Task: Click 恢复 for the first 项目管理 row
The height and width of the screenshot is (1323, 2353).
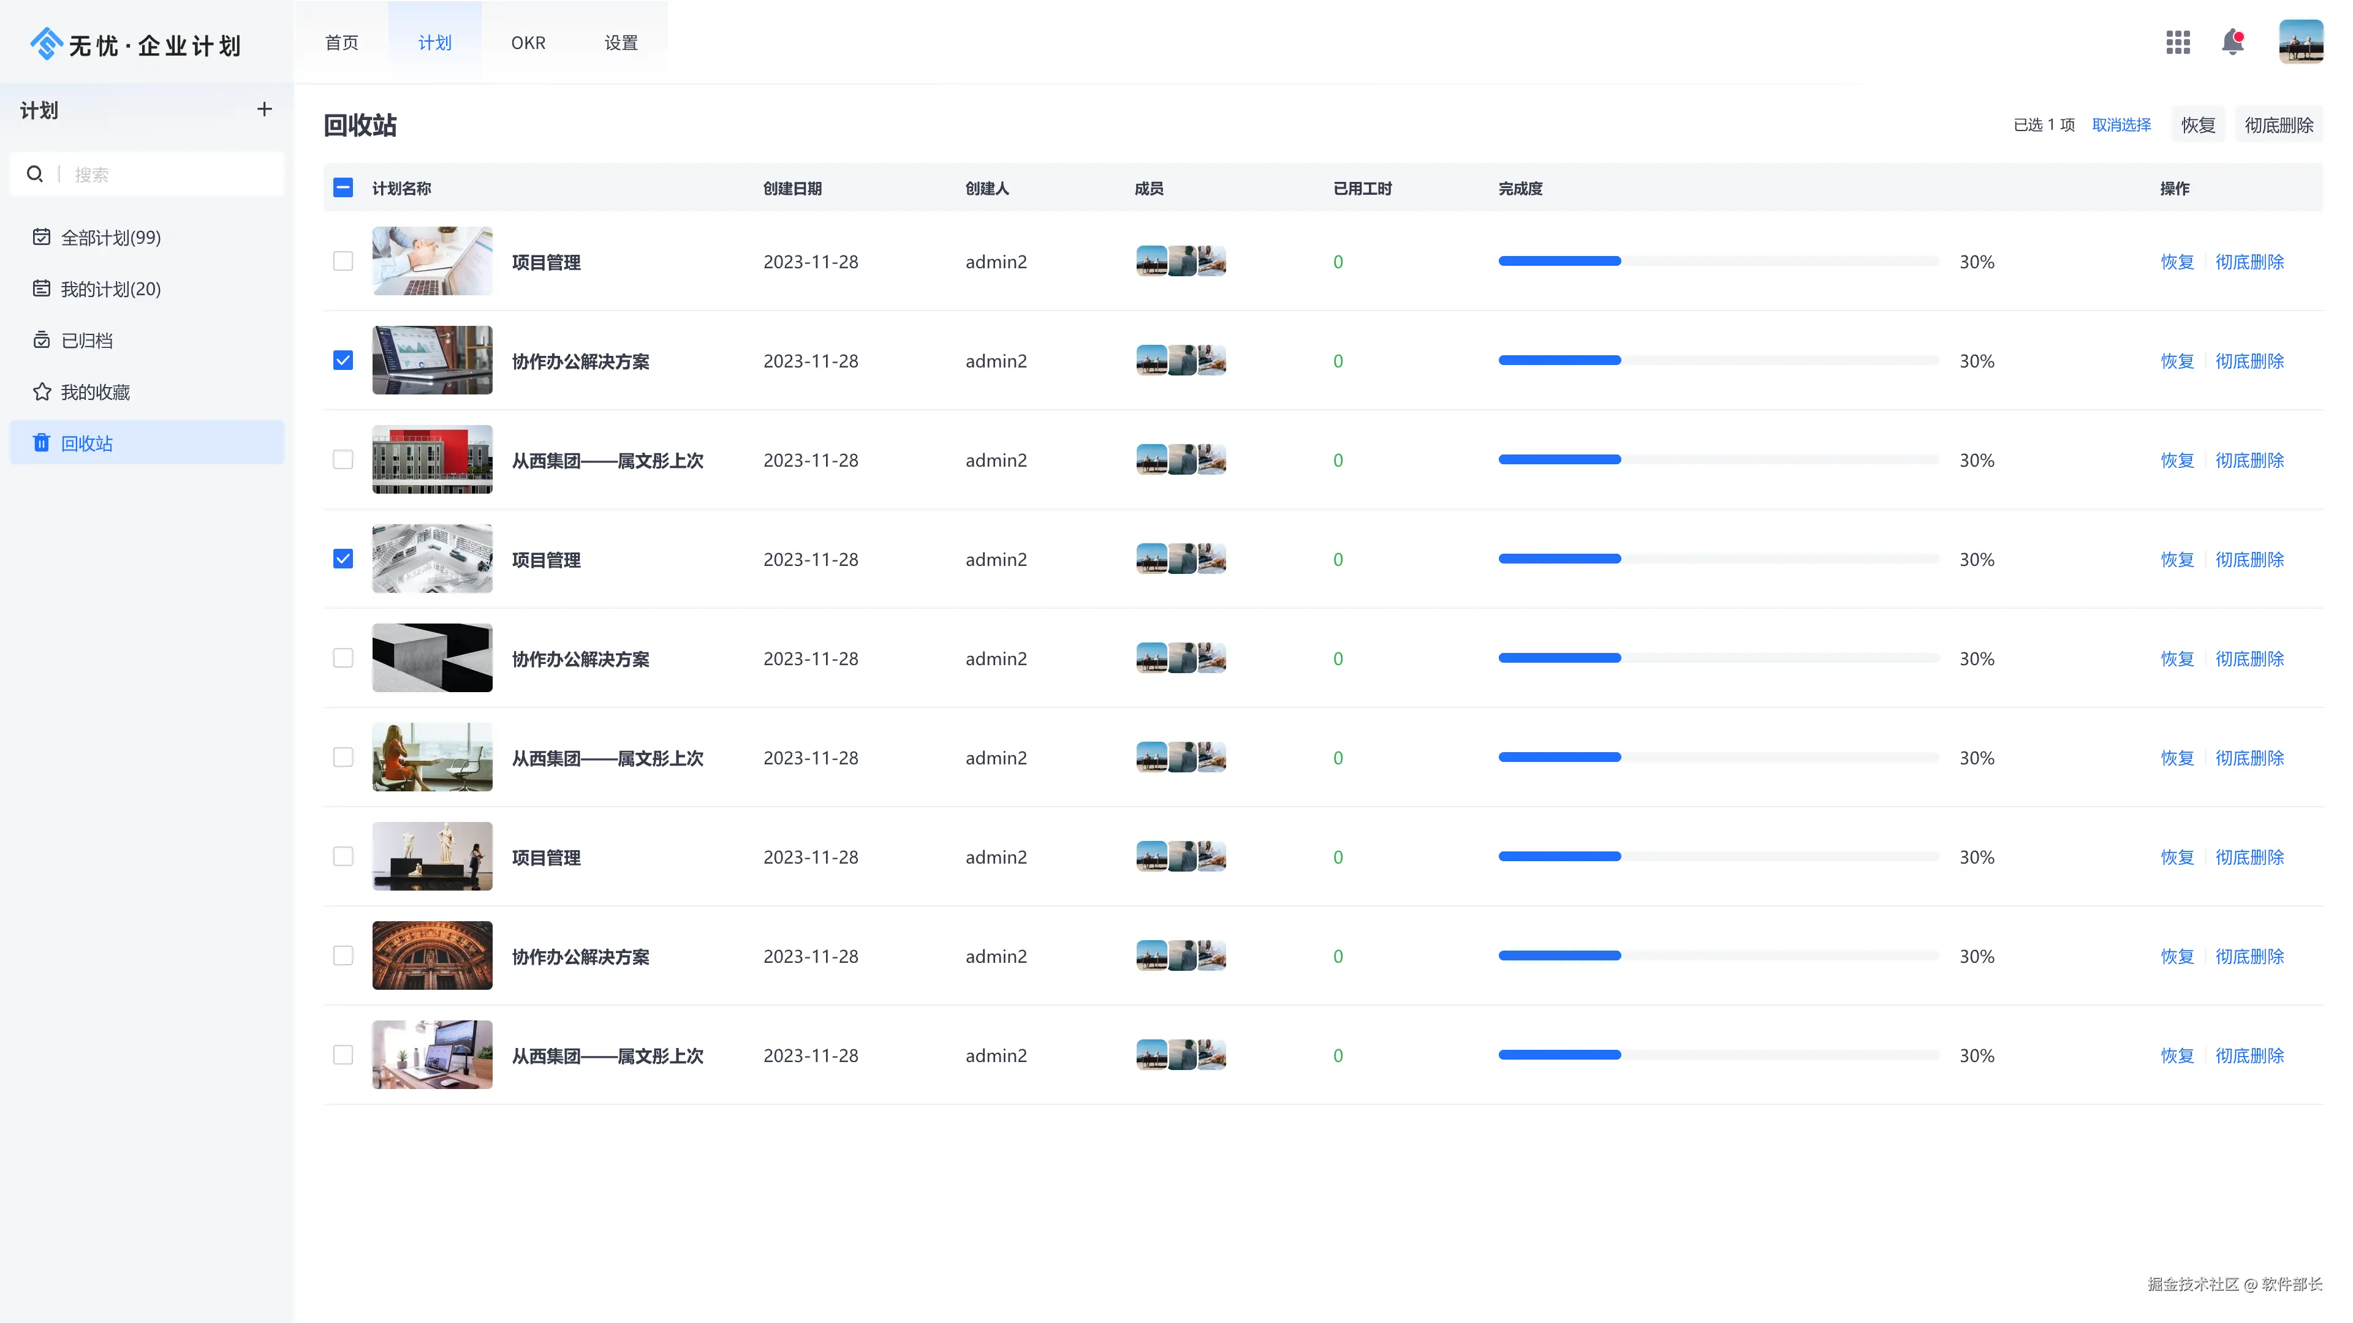Action: [x=2177, y=262]
